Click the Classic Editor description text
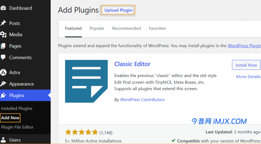Screen dimensions: 261x144 point(165,82)
